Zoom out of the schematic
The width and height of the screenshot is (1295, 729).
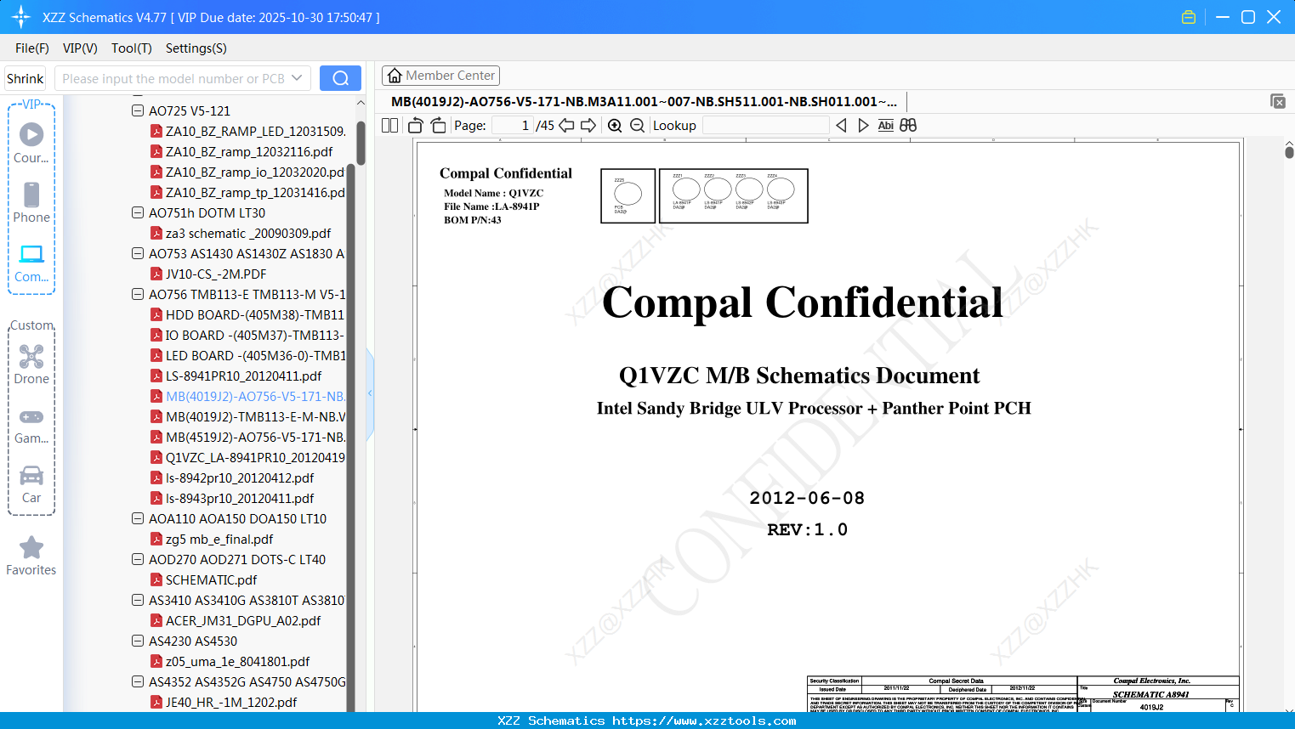click(x=637, y=126)
